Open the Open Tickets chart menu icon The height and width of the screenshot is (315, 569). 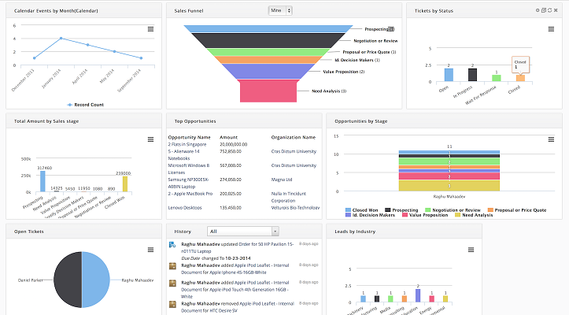(x=151, y=250)
